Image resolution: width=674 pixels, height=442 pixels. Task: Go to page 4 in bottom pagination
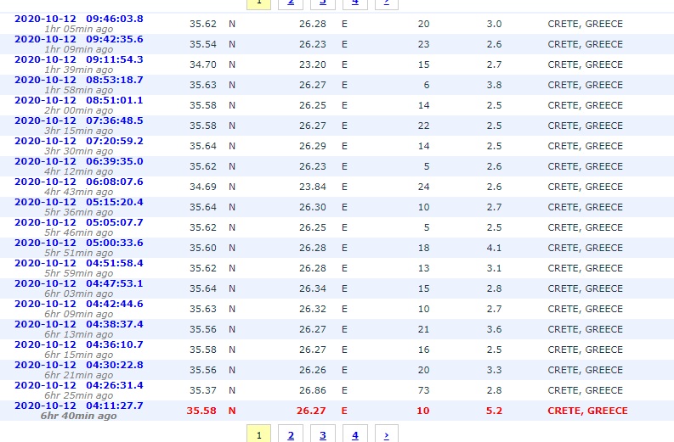click(354, 435)
